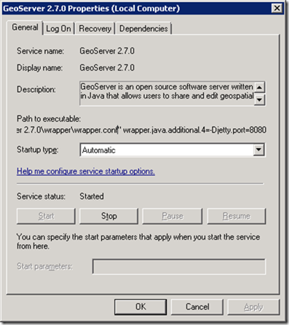Click the Resume service button
The height and width of the screenshot is (325, 289).
click(x=236, y=216)
